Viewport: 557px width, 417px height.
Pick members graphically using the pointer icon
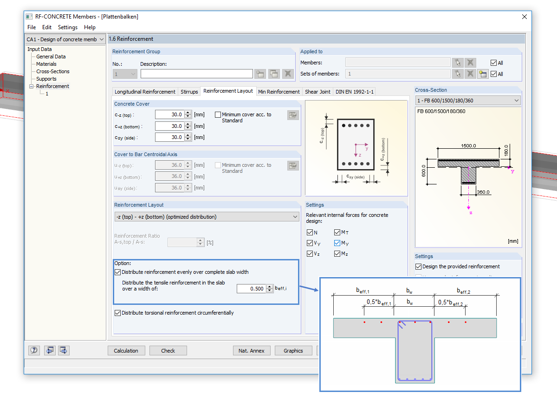(458, 63)
